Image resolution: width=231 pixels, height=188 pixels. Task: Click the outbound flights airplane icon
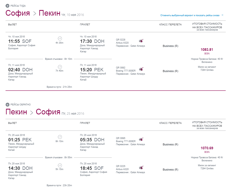(7, 6)
